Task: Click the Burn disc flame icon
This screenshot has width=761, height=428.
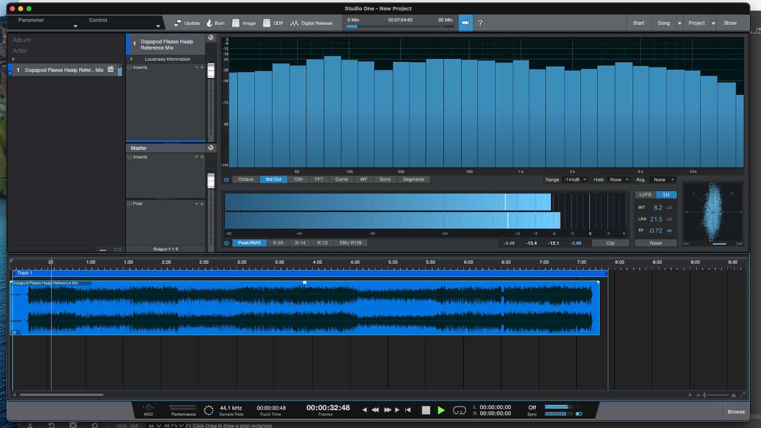Action: coord(209,23)
